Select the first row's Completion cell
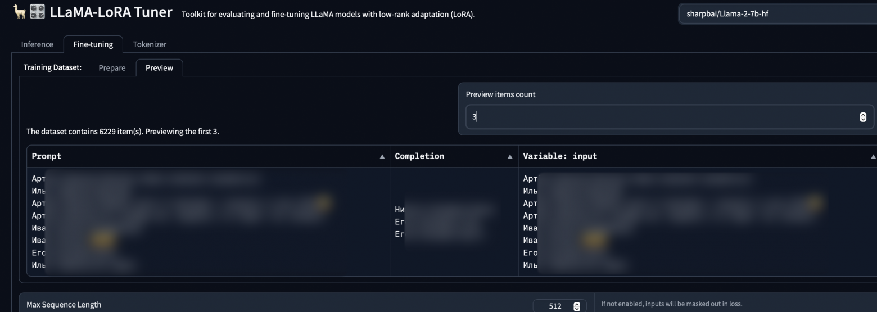Viewport: 877px width, 312px height. coord(454,221)
